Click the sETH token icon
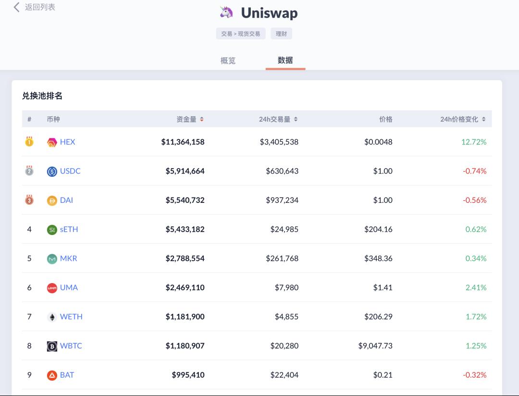The width and height of the screenshot is (519, 396). pos(52,230)
